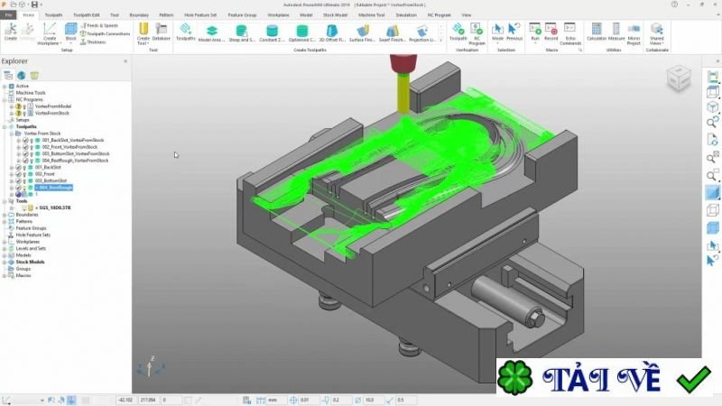Click the view cube in viewport
The height and width of the screenshot is (406, 722).
[x=679, y=78]
